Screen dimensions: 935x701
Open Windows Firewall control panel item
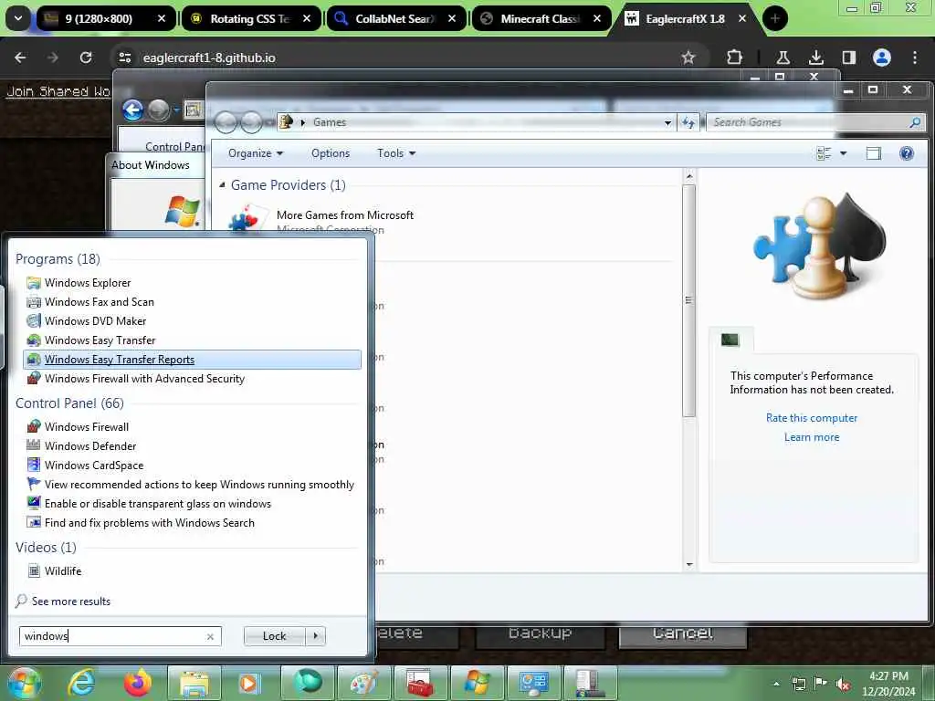pos(79,427)
